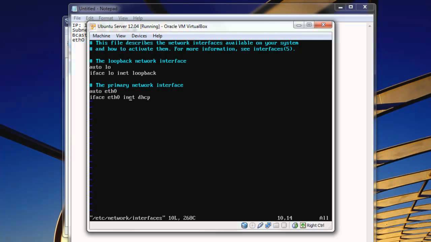Click the hard disk activity icon in VirtualBox status bar

244,226
